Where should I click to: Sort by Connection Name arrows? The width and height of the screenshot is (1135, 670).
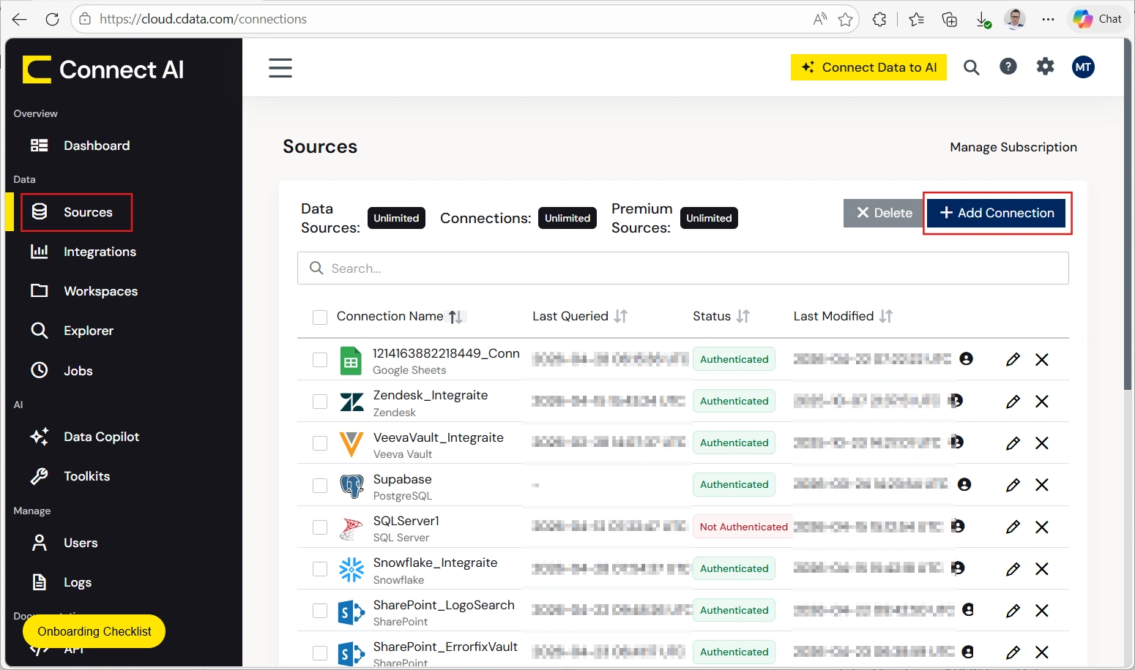(455, 317)
